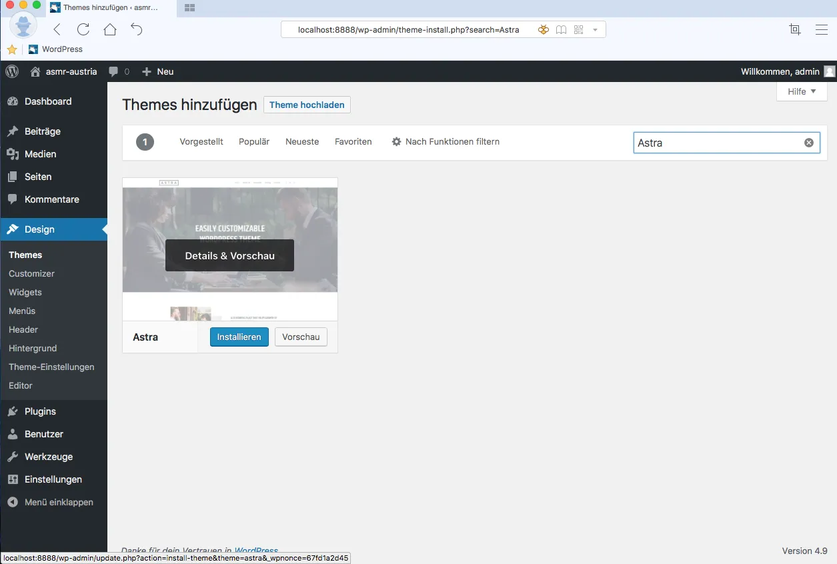Reload the page with the refresh icon
This screenshot has width=837, height=564.
83,29
